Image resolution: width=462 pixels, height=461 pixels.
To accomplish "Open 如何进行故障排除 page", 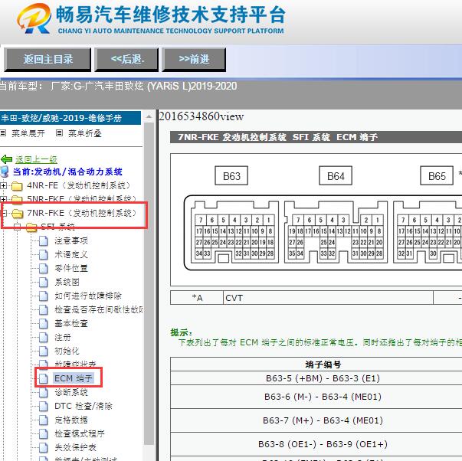I will tap(88, 296).
